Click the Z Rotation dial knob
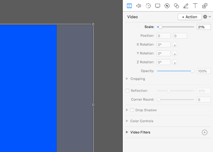This screenshot has width=213, height=152. (x=175, y=62)
